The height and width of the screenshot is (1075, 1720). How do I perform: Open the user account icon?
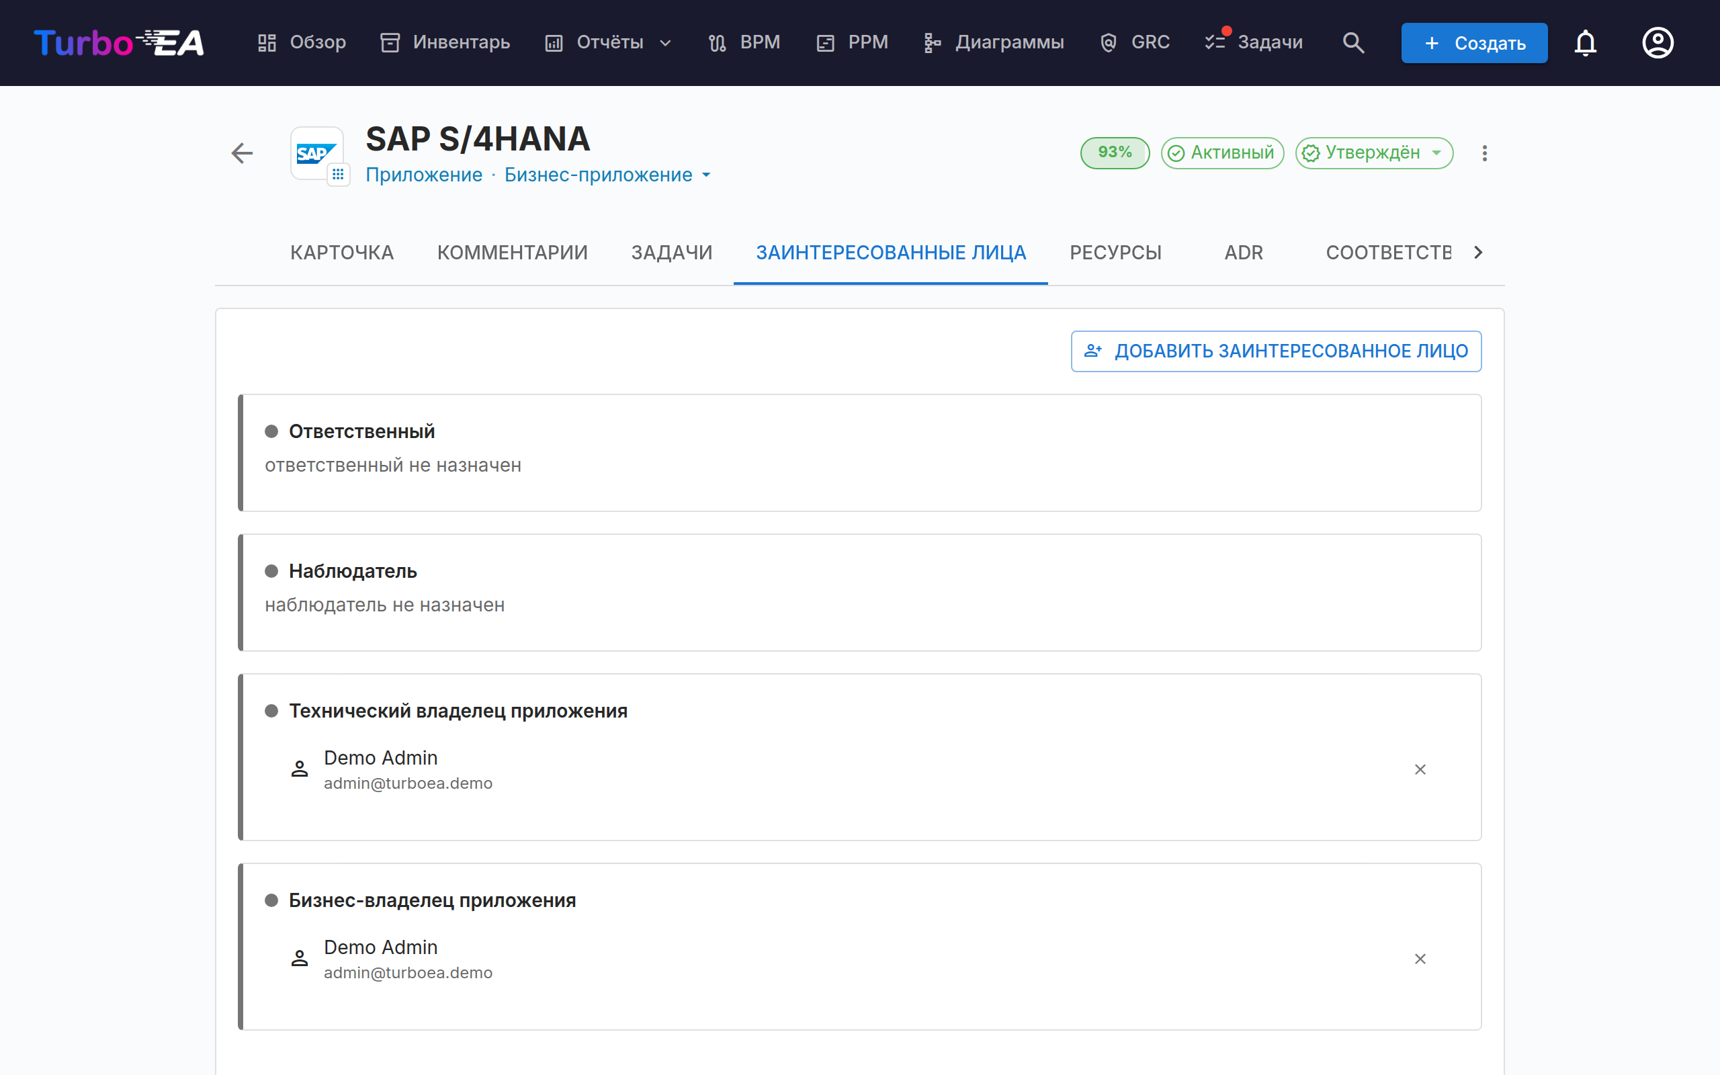pyautogui.click(x=1658, y=42)
